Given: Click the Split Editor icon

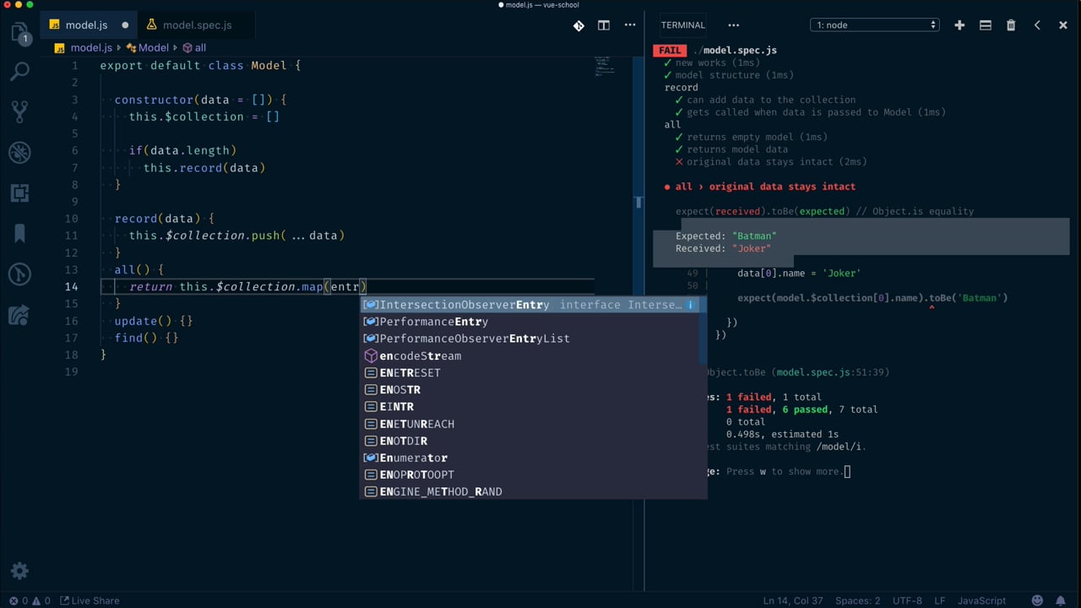Looking at the screenshot, I should click(604, 25).
